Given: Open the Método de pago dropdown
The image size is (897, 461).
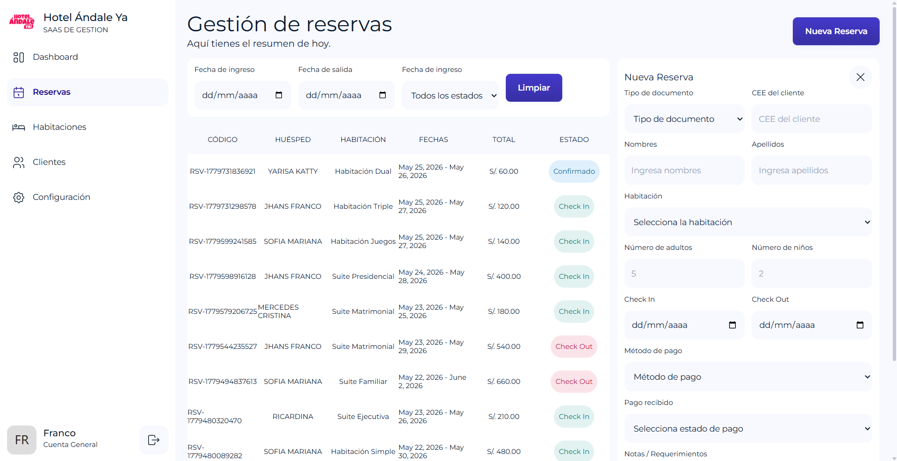Looking at the screenshot, I should coord(748,377).
